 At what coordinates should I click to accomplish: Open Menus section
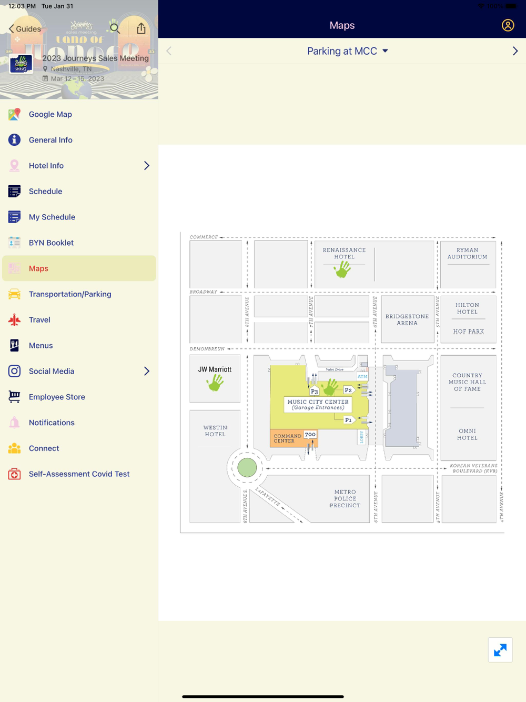[x=79, y=346]
